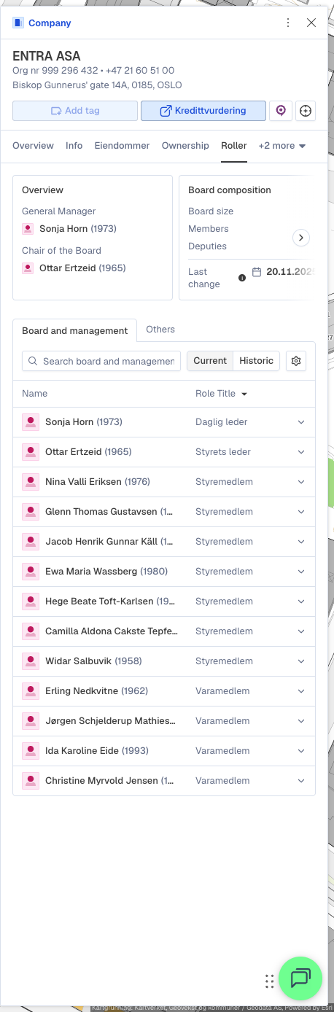Open the +2 more tabs dropdown

tap(282, 146)
